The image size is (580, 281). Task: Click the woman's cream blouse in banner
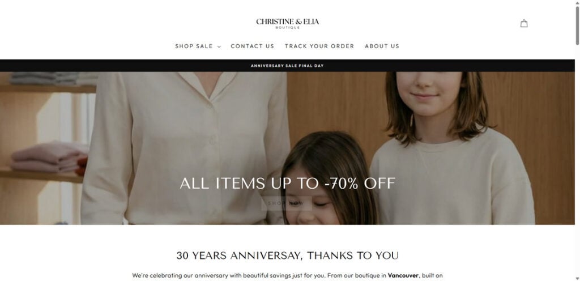click(x=185, y=148)
